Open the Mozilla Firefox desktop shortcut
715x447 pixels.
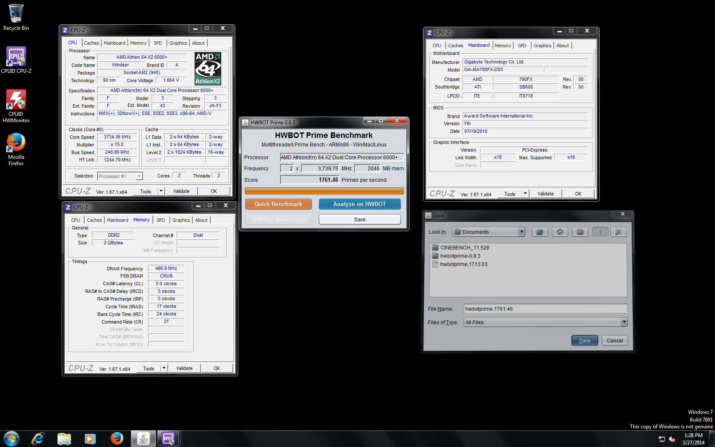coord(16,149)
